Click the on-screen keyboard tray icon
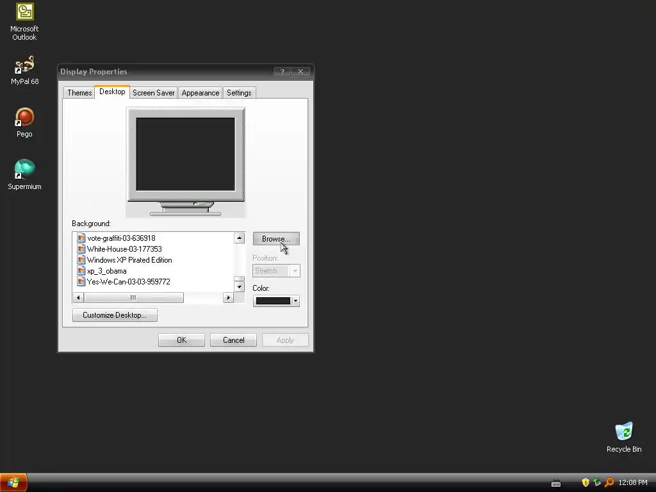This screenshot has height=492, width=656. pos(556,483)
